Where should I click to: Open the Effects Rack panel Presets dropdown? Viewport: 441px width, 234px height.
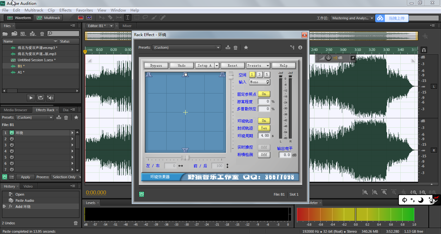34,117
